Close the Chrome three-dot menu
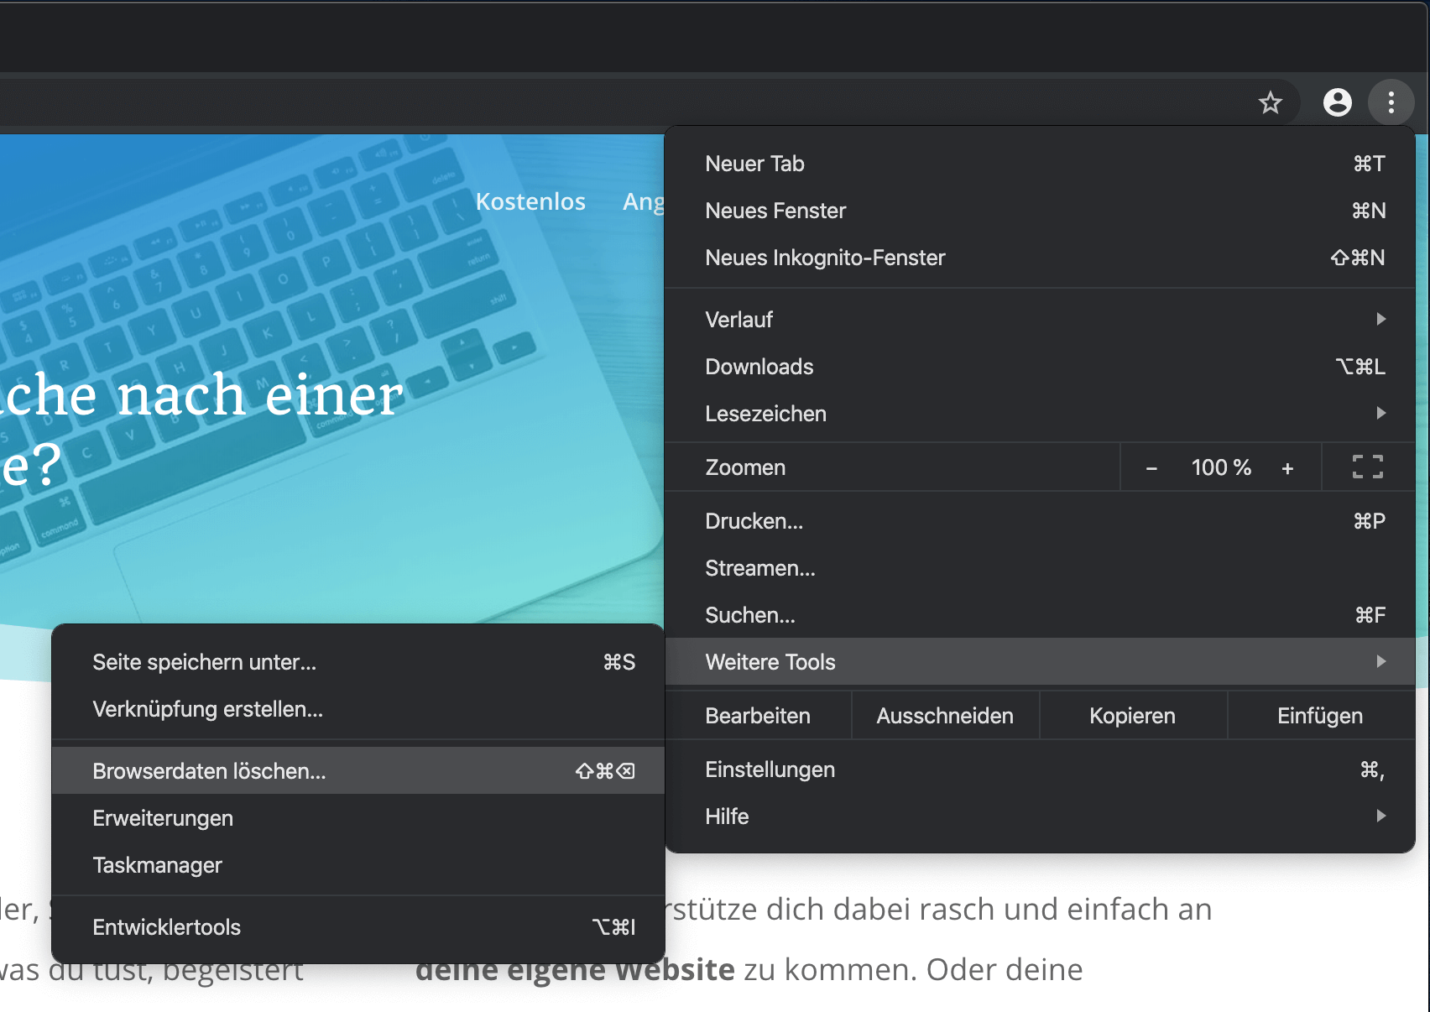The image size is (1430, 1012). coord(1391,102)
